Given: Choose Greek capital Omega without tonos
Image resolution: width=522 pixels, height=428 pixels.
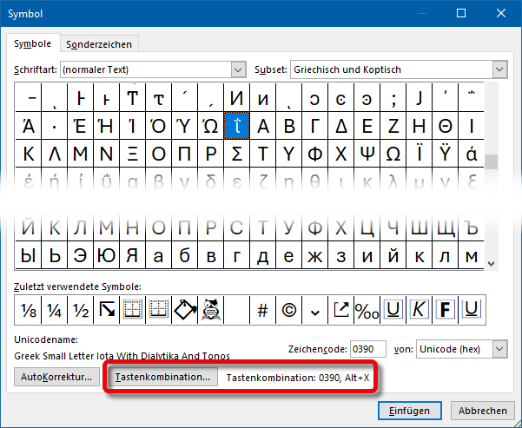Looking at the screenshot, I should coord(393,154).
